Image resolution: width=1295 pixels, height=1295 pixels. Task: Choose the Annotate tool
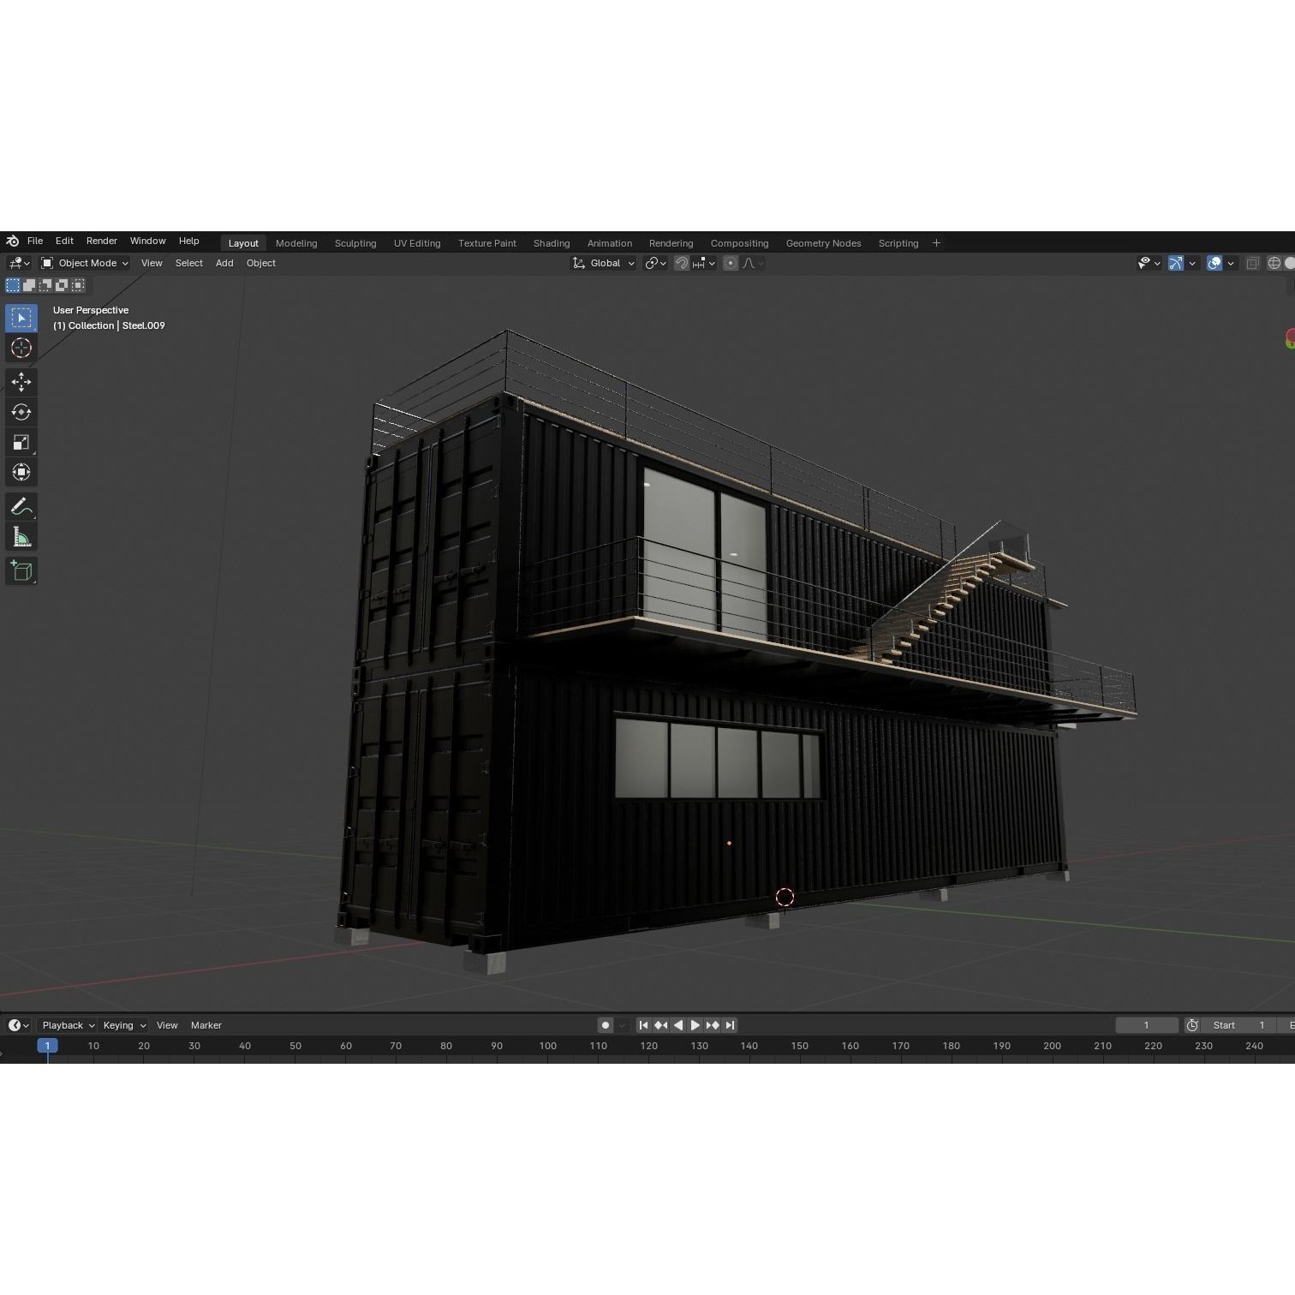(x=21, y=506)
